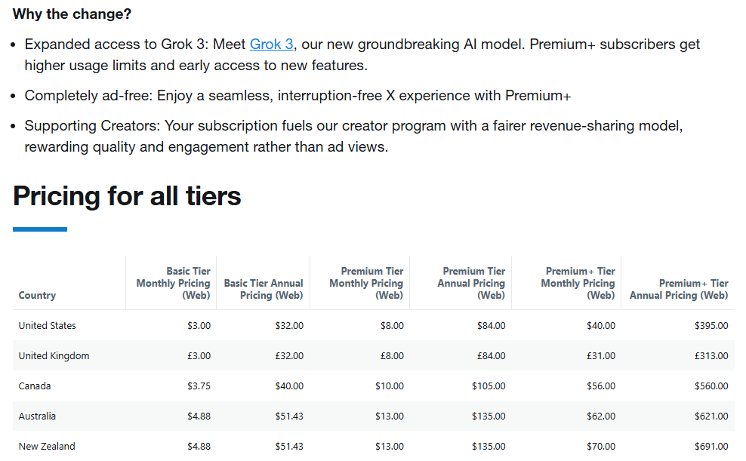The image size is (746, 461).
Task: Click Premium Tier Monthly Pricing header
Action: pyautogui.click(x=366, y=283)
